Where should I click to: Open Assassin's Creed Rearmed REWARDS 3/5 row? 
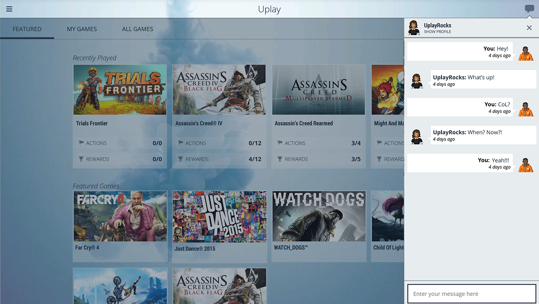click(x=318, y=159)
